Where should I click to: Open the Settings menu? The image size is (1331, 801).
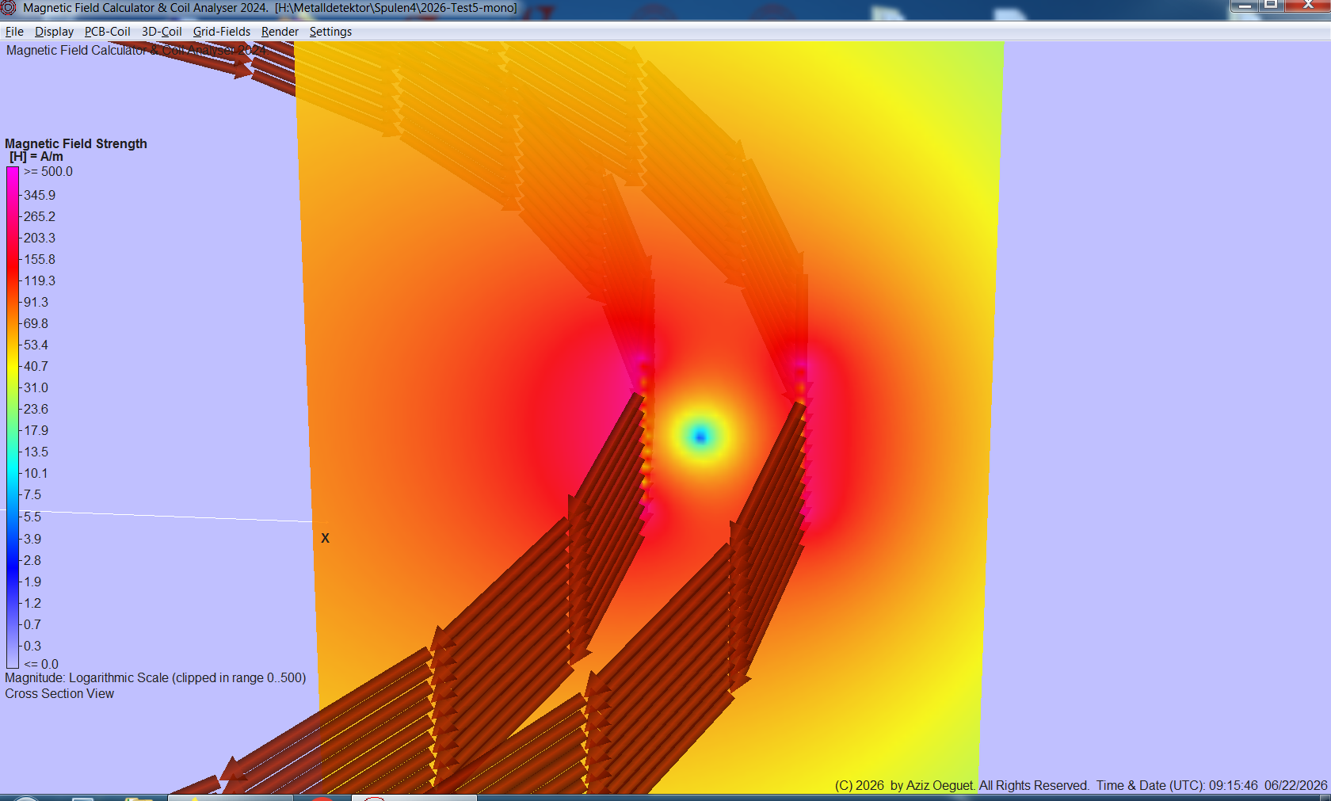(330, 32)
